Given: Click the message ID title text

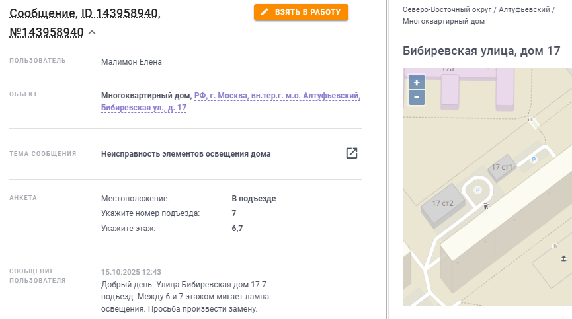Looking at the screenshot, I should pos(85,13).
